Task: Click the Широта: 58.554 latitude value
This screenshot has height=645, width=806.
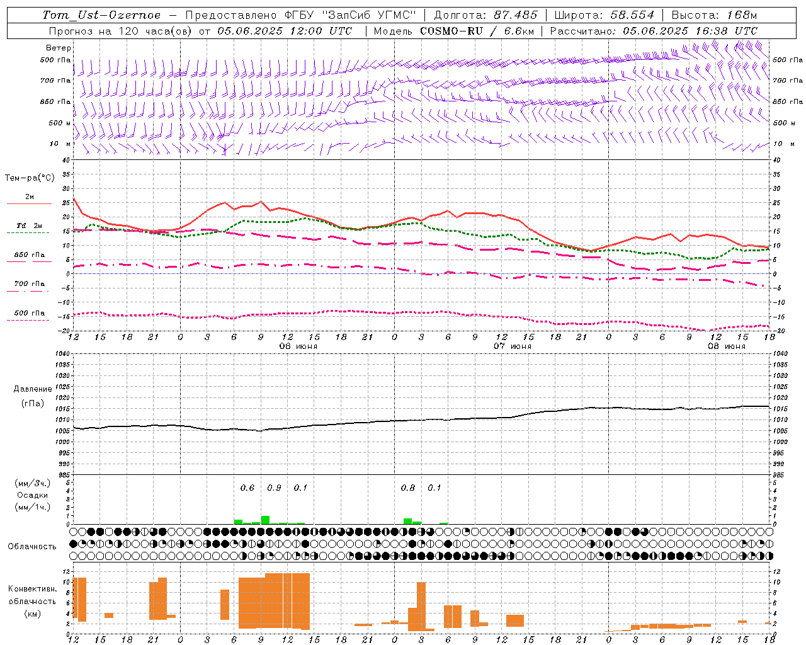Action: point(604,15)
